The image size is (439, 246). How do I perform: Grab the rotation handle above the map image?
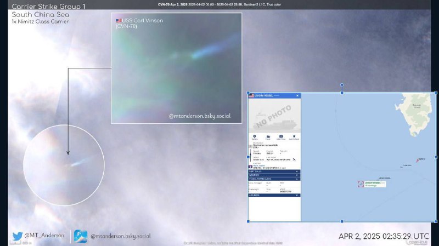click(342, 85)
